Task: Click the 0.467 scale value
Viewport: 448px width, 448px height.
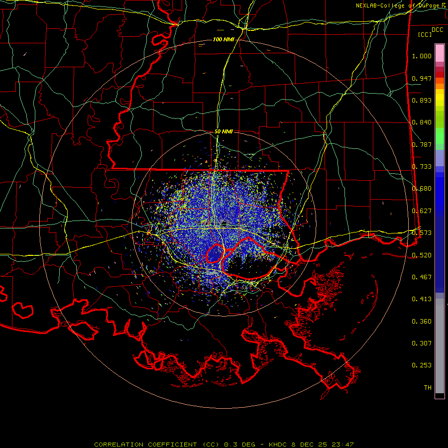Action: click(x=422, y=277)
